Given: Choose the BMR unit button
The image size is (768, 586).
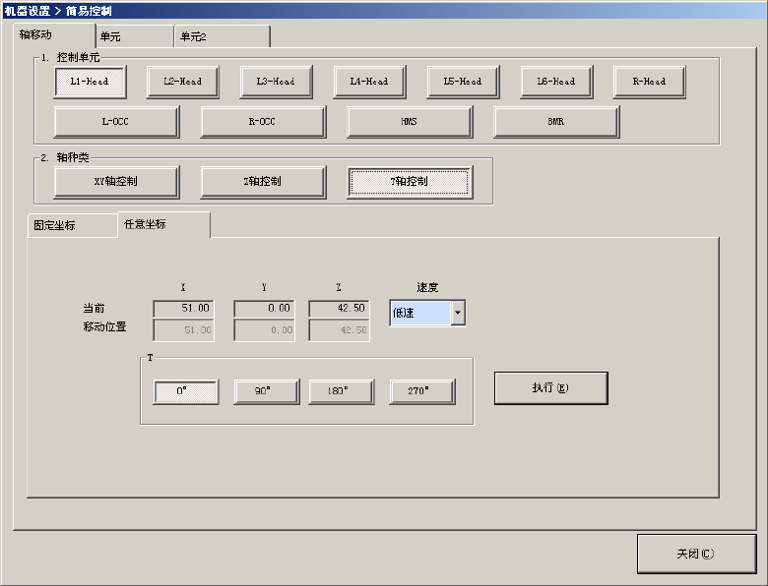Looking at the screenshot, I should pos(556,122).
